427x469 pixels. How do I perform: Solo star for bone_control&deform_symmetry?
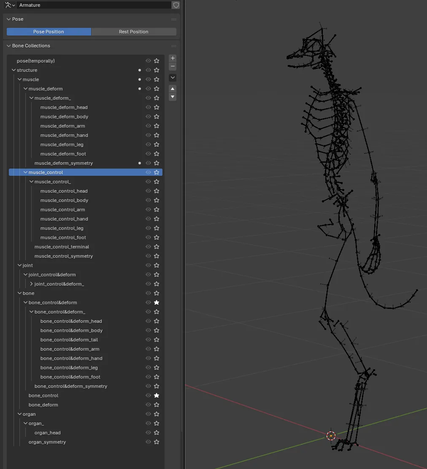point(157,386)
